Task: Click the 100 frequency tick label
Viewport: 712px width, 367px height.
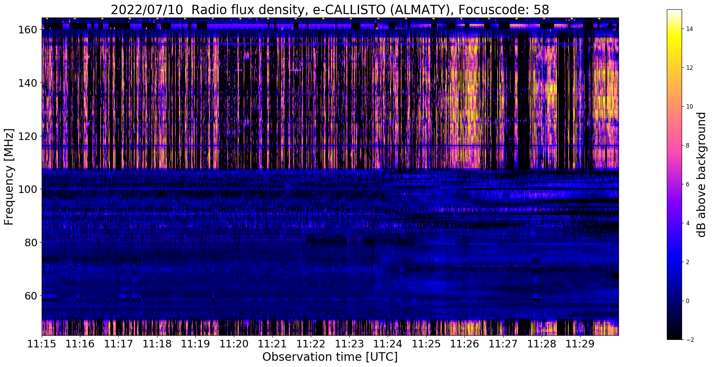Action: pos(28,189)
